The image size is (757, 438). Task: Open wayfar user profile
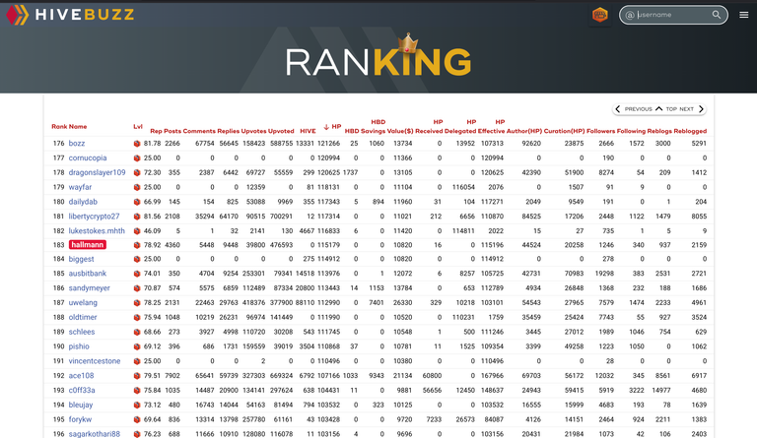pos(80,187)
